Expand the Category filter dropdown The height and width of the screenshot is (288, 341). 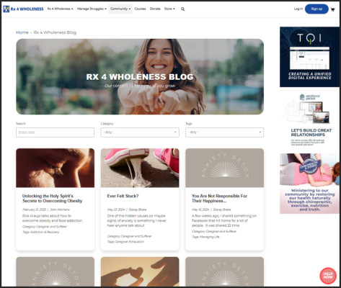click(140, 132)
